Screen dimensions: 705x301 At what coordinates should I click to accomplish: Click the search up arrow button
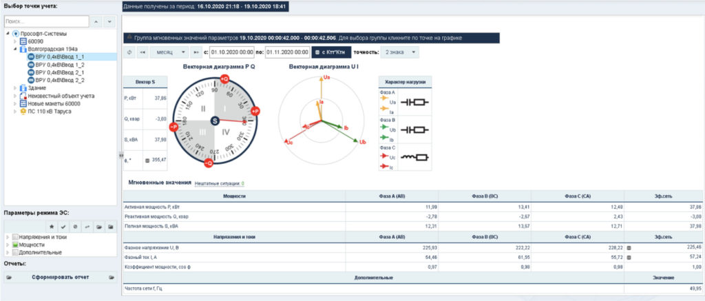click(x=97, y=21)
